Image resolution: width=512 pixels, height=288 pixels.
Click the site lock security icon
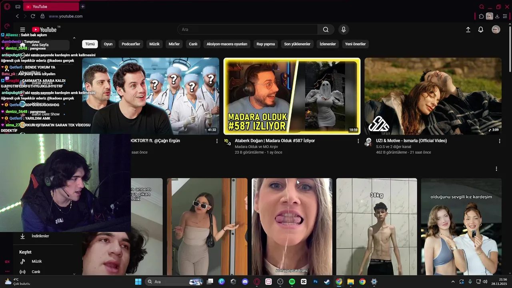pyautogui.click(x=42, y=16)
